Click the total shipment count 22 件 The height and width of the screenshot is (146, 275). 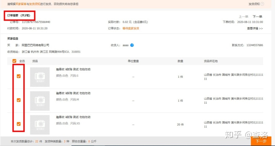(39, 141)
